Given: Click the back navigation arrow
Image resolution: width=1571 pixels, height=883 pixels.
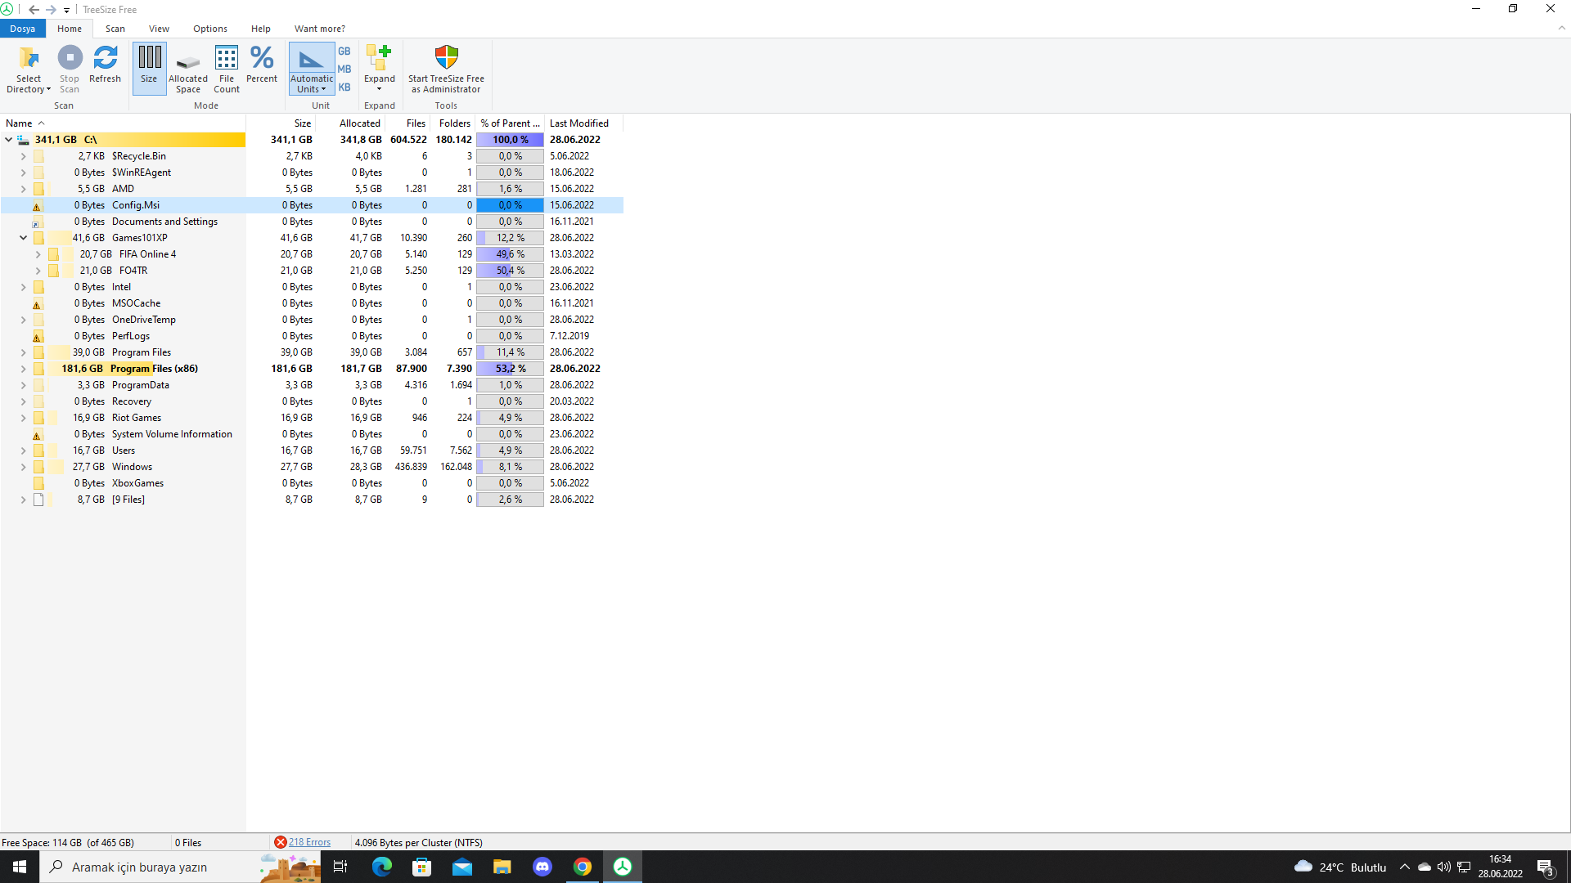Looking at the screenshot, I should pos(34,10).
